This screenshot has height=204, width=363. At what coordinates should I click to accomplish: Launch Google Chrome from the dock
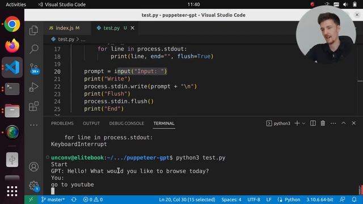click(12, 24)
